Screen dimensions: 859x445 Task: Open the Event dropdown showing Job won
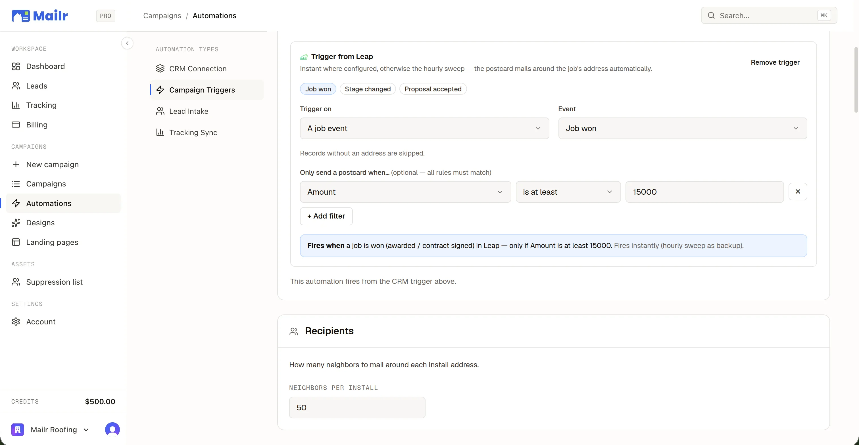683,128
